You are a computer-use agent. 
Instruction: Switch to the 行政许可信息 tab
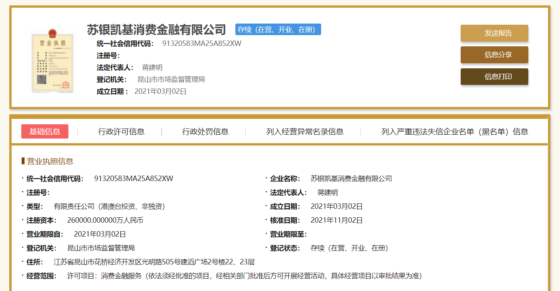coord(121,132)
